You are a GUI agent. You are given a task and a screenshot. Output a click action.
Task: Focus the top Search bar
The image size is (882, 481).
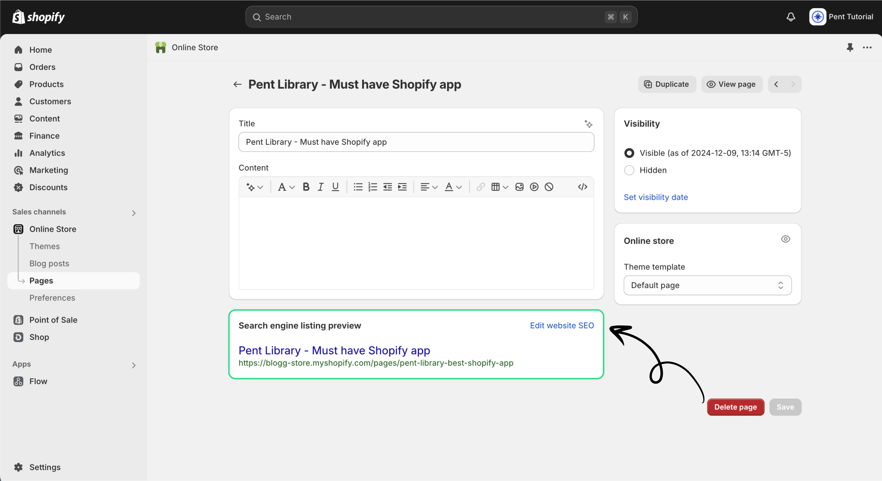[441, 17]
